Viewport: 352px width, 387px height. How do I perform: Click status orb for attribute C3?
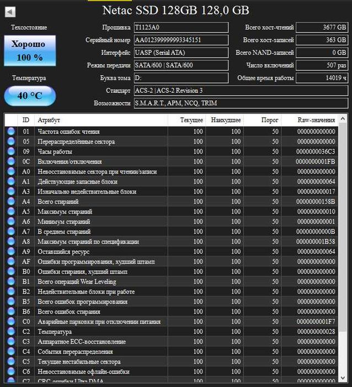11,341
